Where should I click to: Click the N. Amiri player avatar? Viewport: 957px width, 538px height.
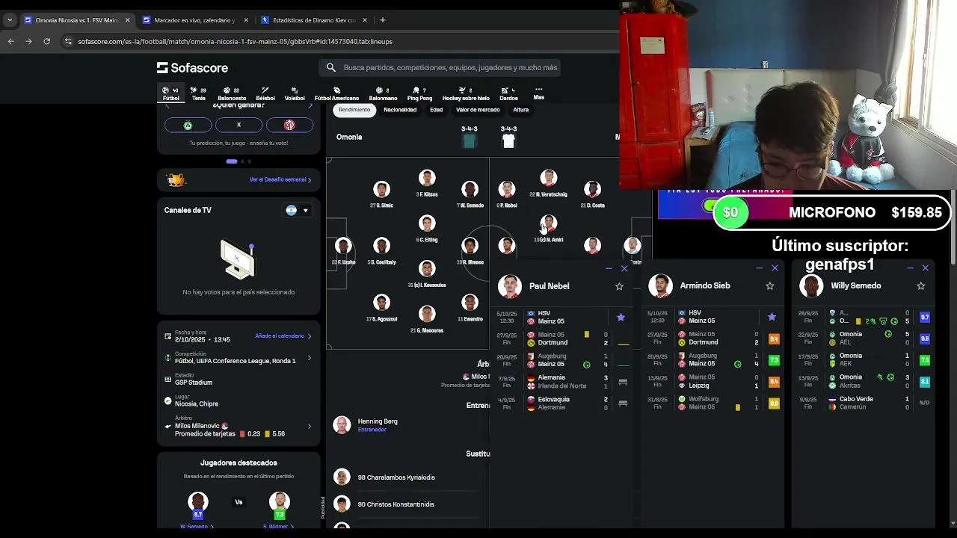point(549,223)
